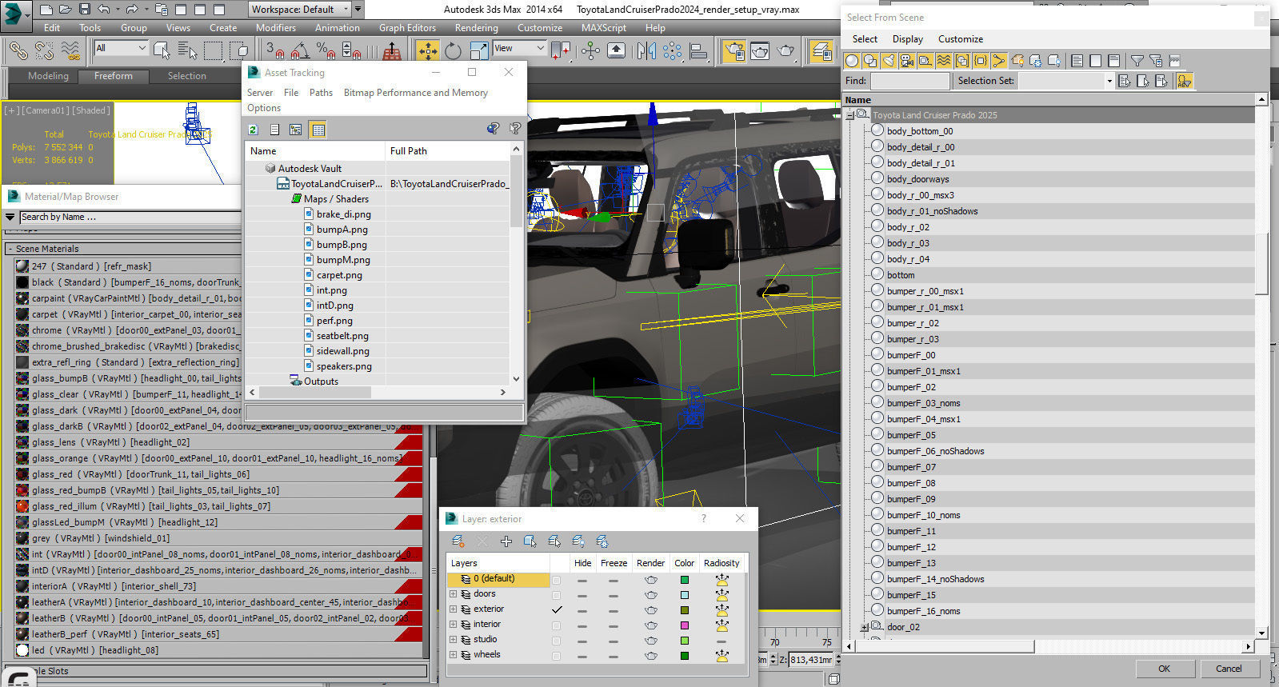Click Add Selected Objects plus icon in Layer dialog
Image resolution: width=1279 pixels, height=687 pixels.
[506, 541]
